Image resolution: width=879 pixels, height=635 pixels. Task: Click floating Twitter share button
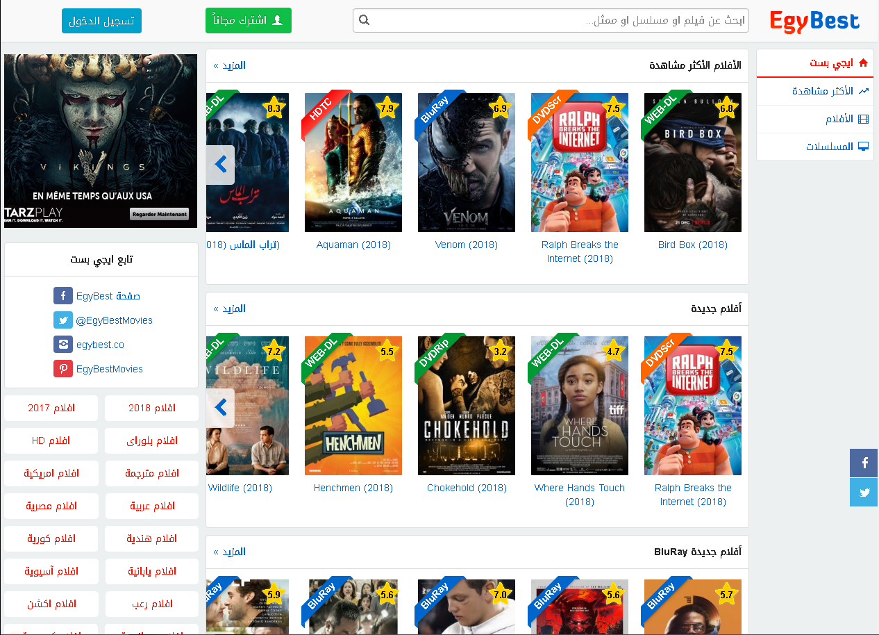(864, 492)
